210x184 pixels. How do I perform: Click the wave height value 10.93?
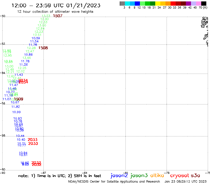coord(18,118)
